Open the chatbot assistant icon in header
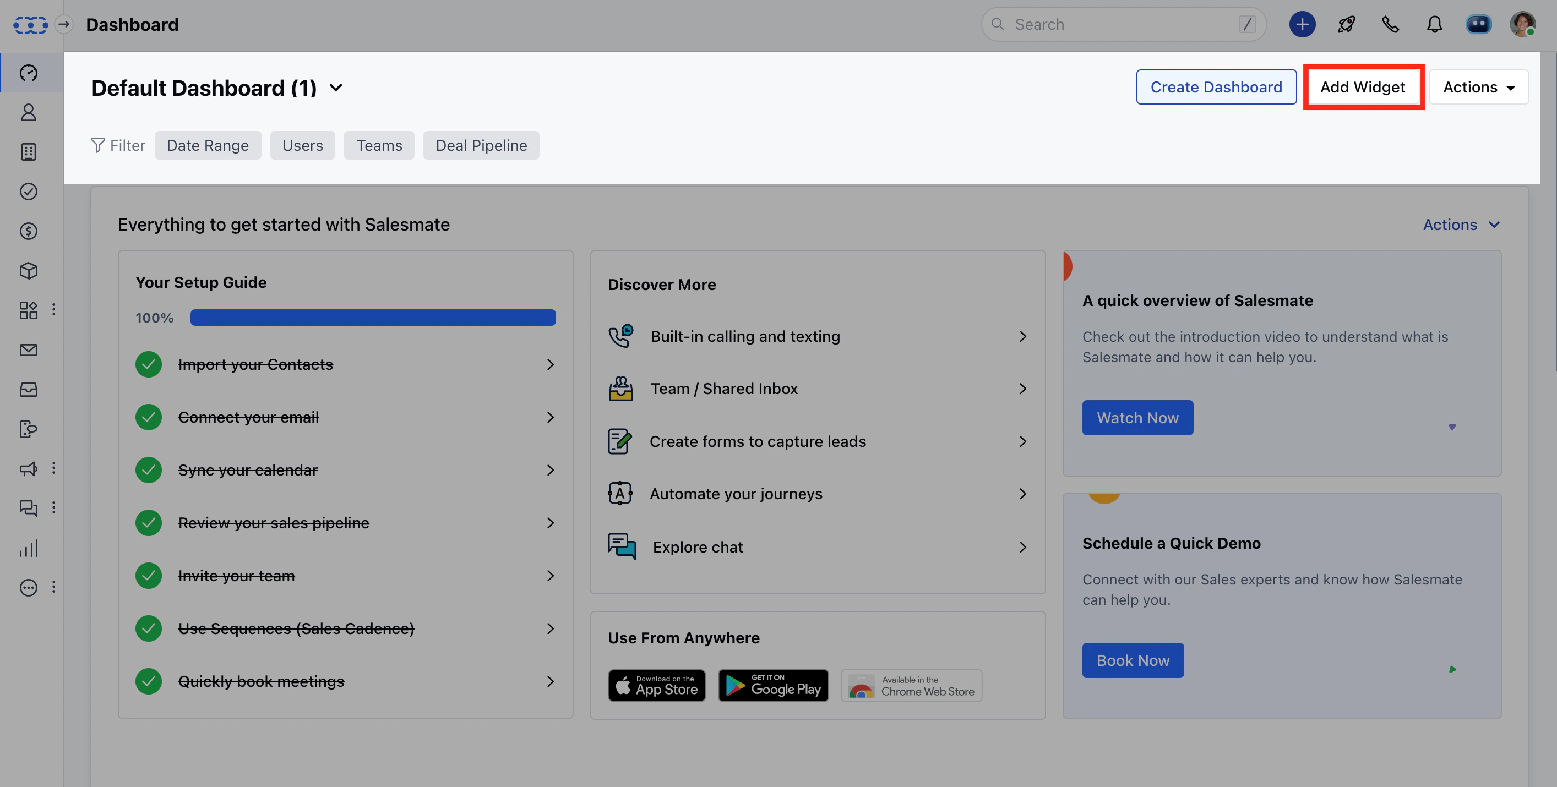The width and height of the screenshot is (1557, 787). (x=1478, y=25)
